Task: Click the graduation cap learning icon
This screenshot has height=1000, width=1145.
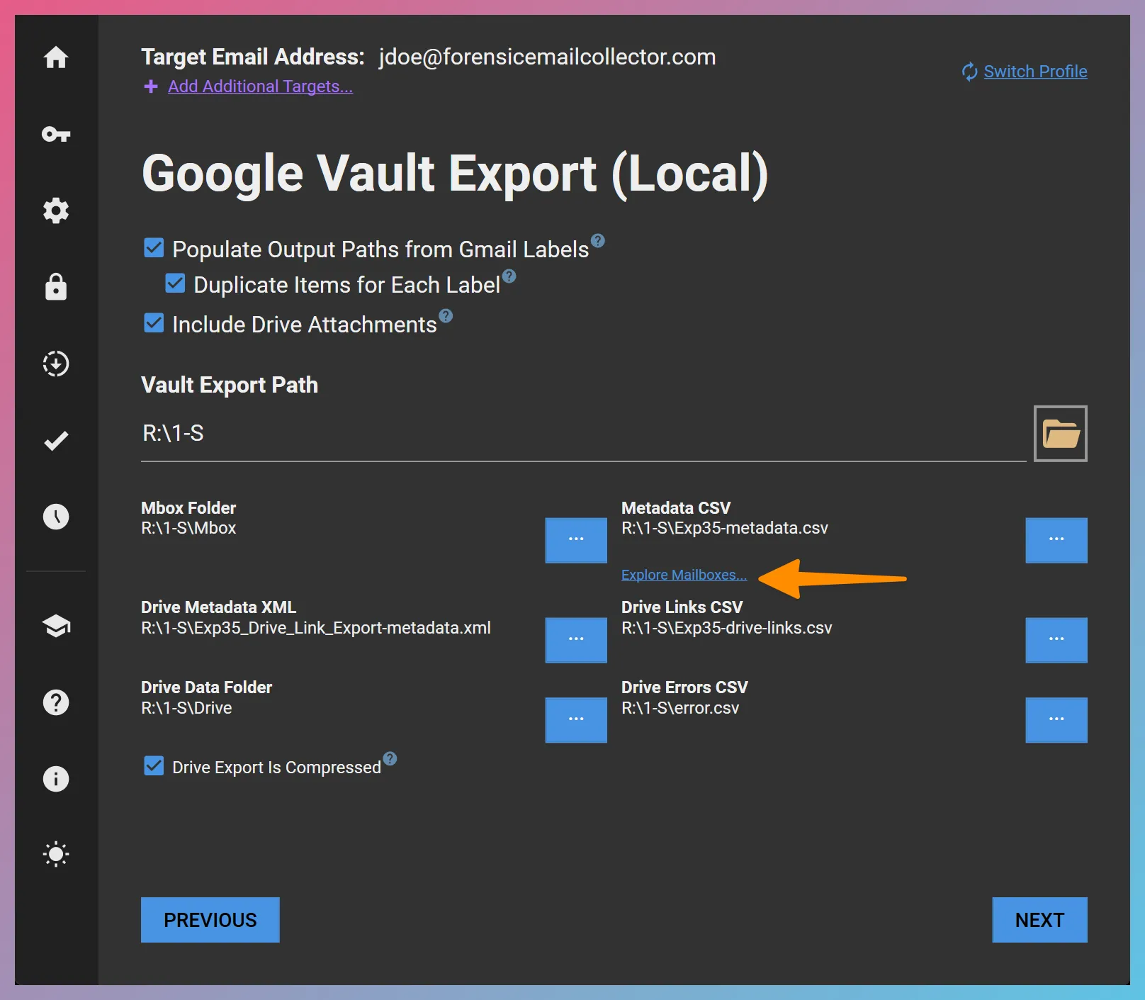Action: (56, 627)
